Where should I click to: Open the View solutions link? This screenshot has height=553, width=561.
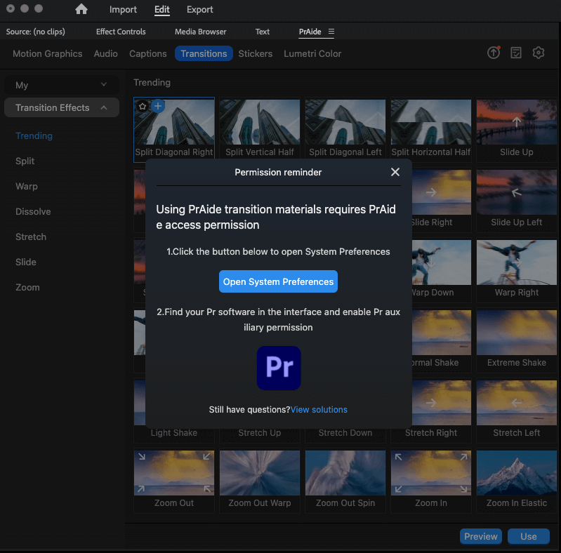319,410
